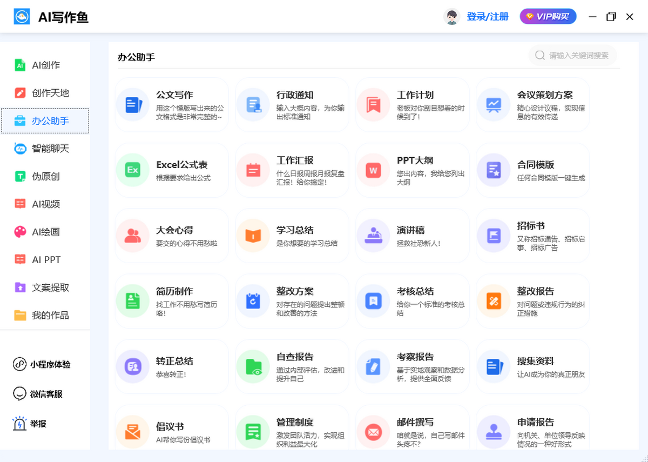This screenshot has width=648, height=462.
Task: Click the 招标书 purple icon
Action: (494, 236)
